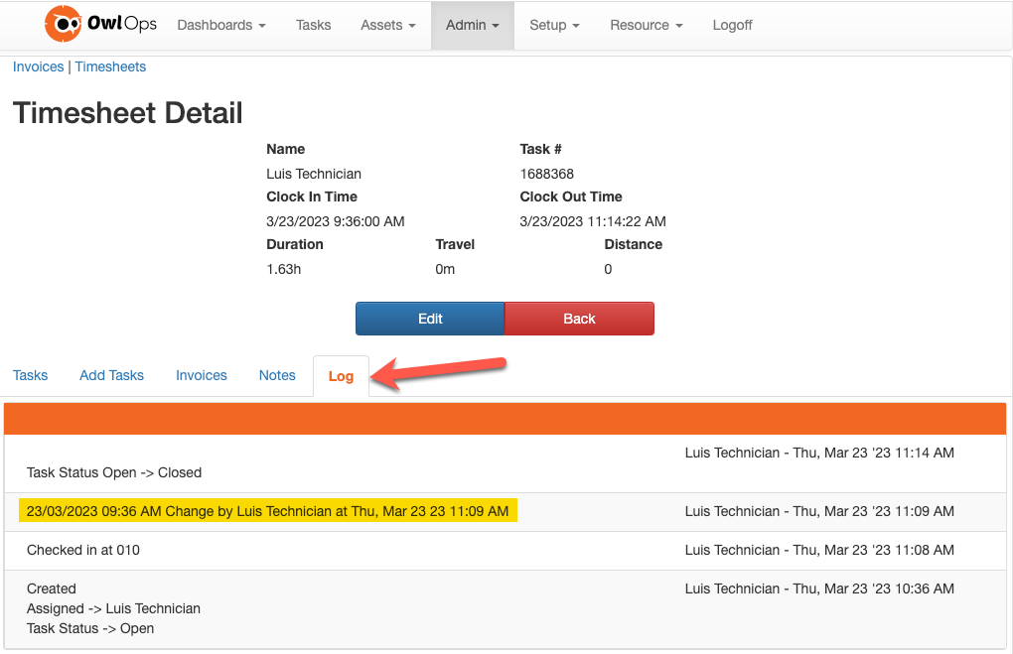Image resolution: width=1013 pixels, height=654 pixels.
Task: View the Log tab
Action: point(341,376)
